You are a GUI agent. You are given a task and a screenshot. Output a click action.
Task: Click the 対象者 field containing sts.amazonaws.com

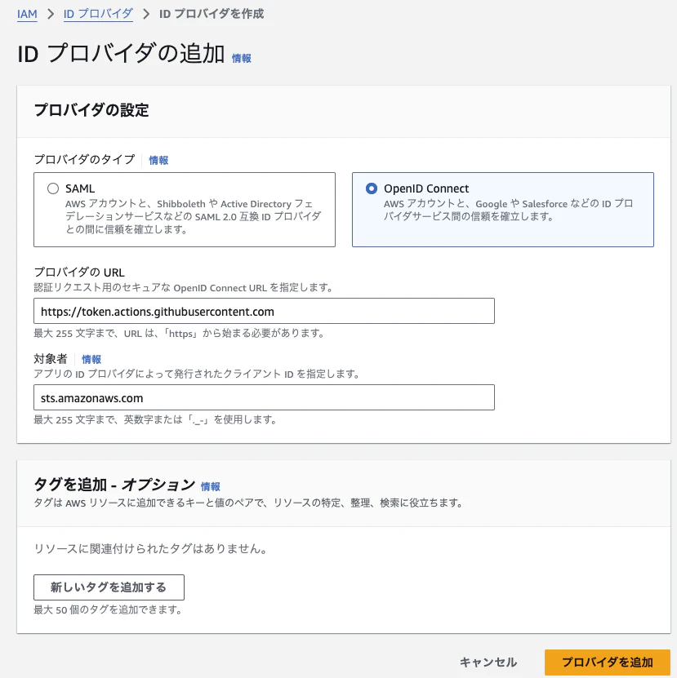click(264, 398)
